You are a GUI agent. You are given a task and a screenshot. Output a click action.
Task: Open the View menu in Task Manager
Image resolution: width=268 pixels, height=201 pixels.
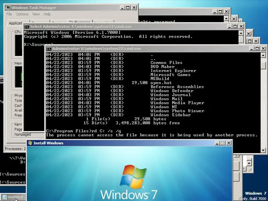pyautogui.click(x=36, y=14)
